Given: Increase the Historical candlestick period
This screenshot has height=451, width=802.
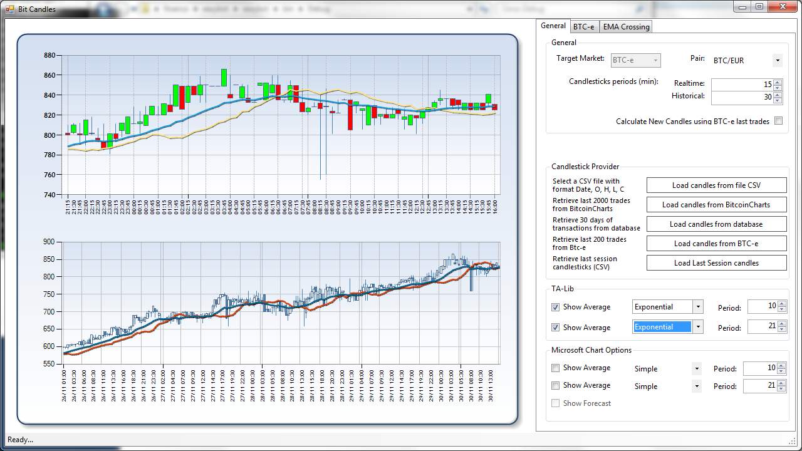Looking at the screenshot, I should [x=778, y=94].
